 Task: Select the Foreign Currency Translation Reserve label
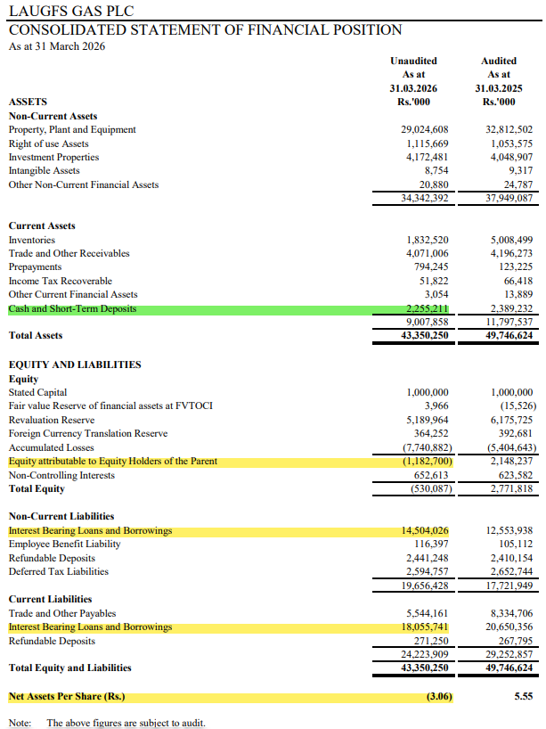pyautogui.click(x=88, y=433)
